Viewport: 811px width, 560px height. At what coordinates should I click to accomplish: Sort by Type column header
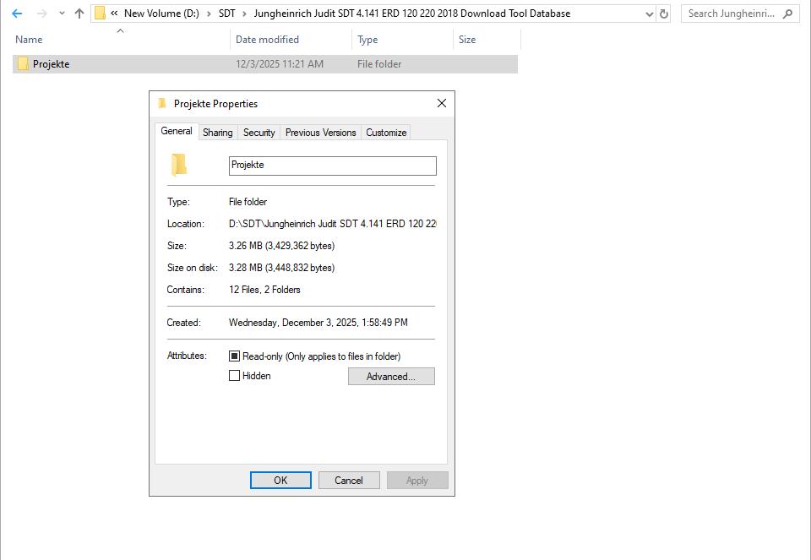pos(367,40)
